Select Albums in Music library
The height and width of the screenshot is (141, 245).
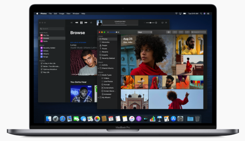52,54
